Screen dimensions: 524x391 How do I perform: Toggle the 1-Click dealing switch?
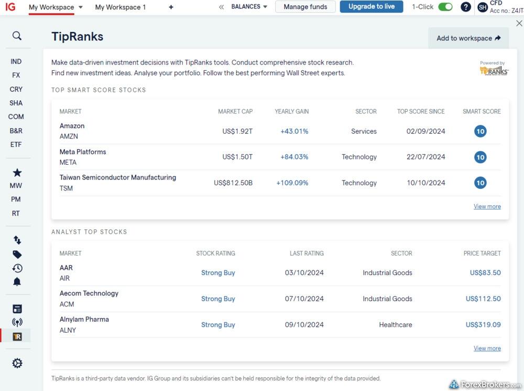coord(445,7)
